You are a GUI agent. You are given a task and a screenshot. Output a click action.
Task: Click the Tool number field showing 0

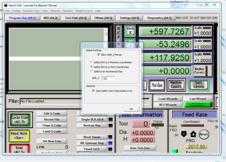pos(141,124)
